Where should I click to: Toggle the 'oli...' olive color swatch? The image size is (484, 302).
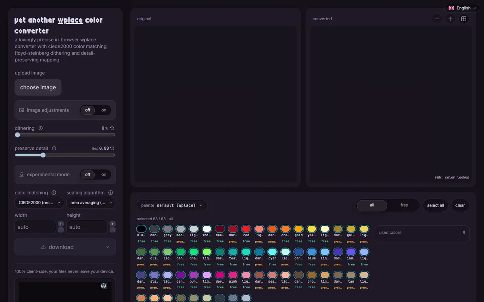click(154, 252)
